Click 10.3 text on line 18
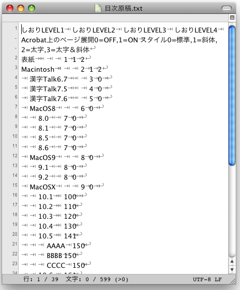The height and width of the screenshot is (290, 240). click(46, 216)
